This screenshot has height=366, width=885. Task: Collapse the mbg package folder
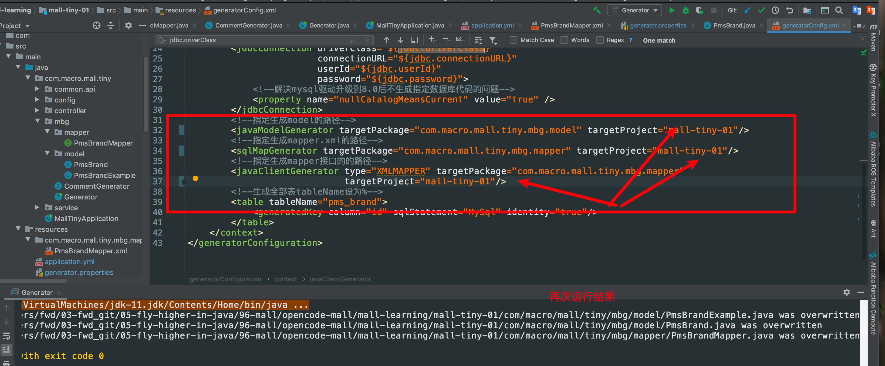pyautogui.click(x=37, y=121)
